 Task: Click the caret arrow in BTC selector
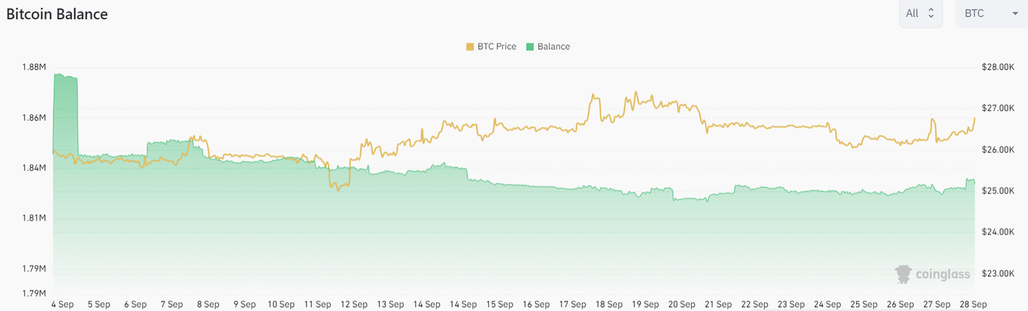(1015, 14)
